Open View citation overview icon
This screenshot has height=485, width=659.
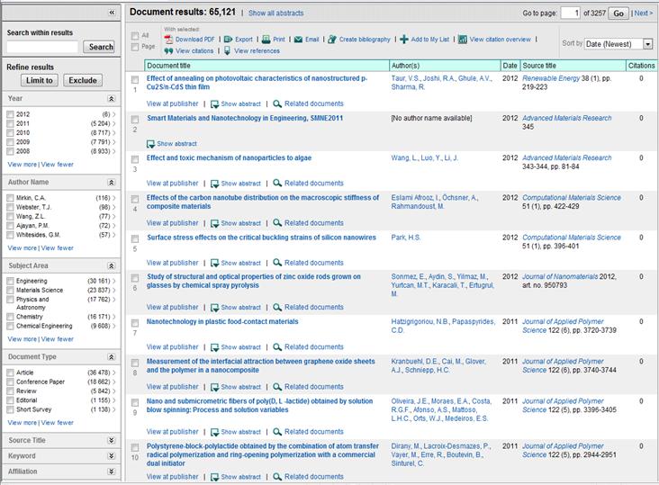coord(463,40)
